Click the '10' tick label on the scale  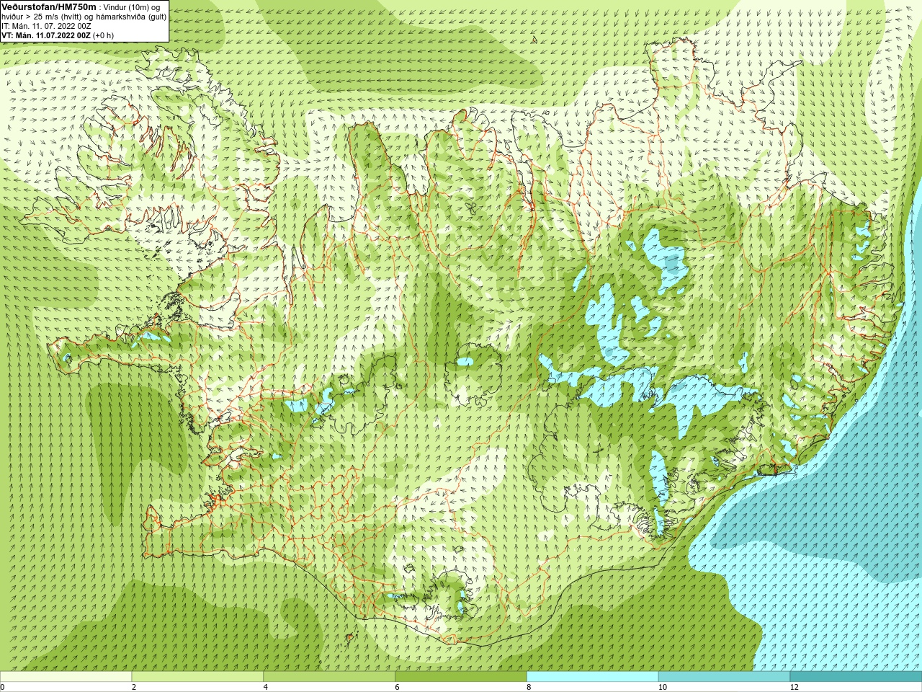pos(662,687)
